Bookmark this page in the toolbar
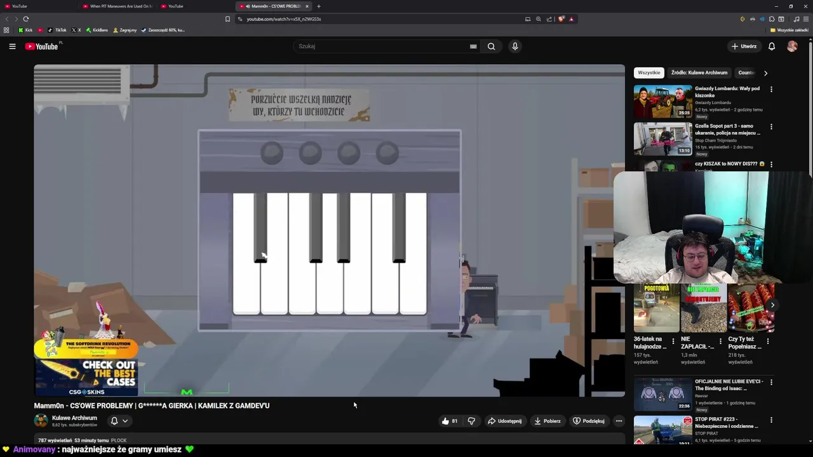The width and height of the screenshot is (813, 457). point(227,19)
